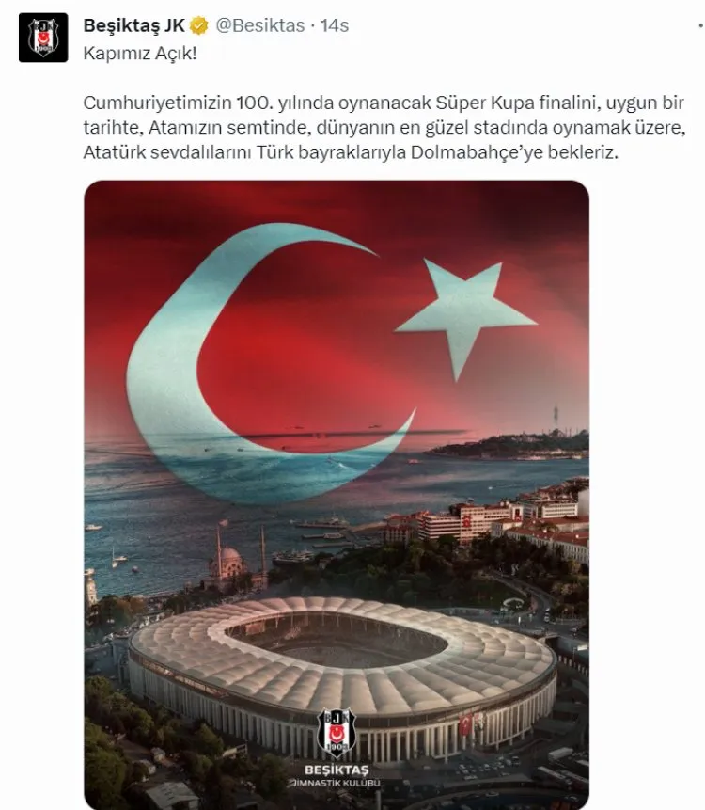Click the BEŞİKTAŞ Jimnastik Kulübü caption in the image

click(x=337, y=777)
